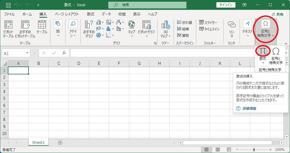Switch to the Help (ヘルプ) tab

pyautogui.click(x=152, y=14)
